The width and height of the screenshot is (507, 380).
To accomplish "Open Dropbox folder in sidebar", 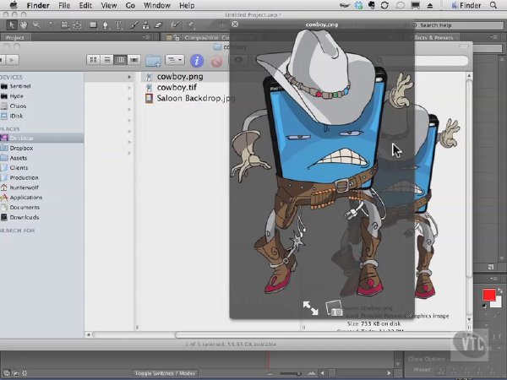I will (x=21, y=149).
